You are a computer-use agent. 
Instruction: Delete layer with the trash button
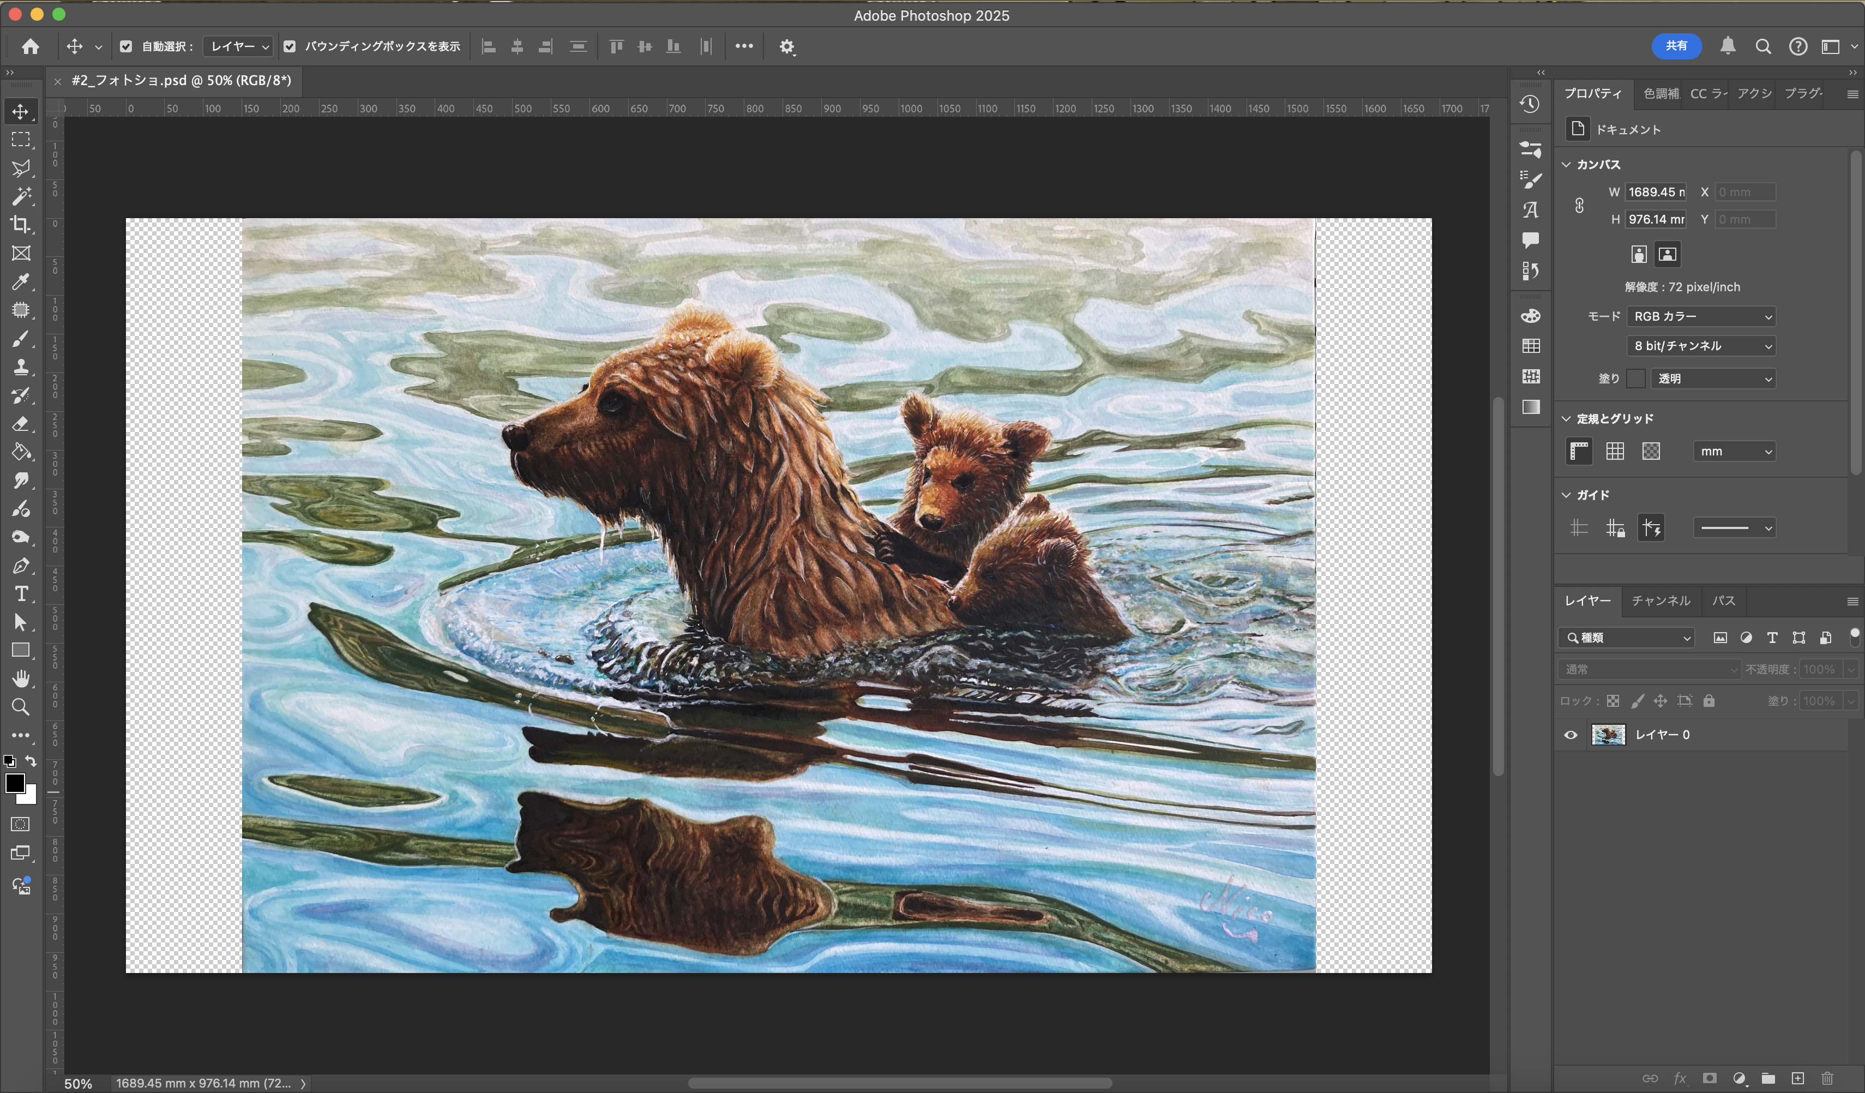(x=1827, y=1078)
